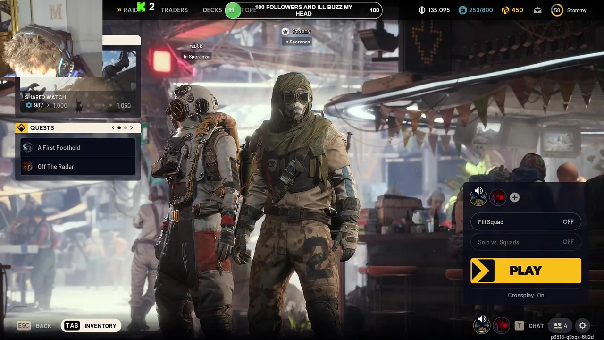This screenshot has height=340, width=604.
Task: Click bottom bar second red avatar
Action: 501,325
